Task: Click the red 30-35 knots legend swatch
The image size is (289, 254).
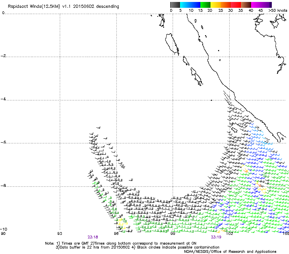Action: [x=236, y=5]
